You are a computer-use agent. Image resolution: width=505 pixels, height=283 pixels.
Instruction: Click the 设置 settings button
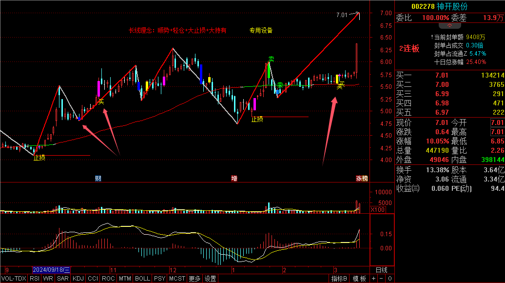tap(210, 279)
